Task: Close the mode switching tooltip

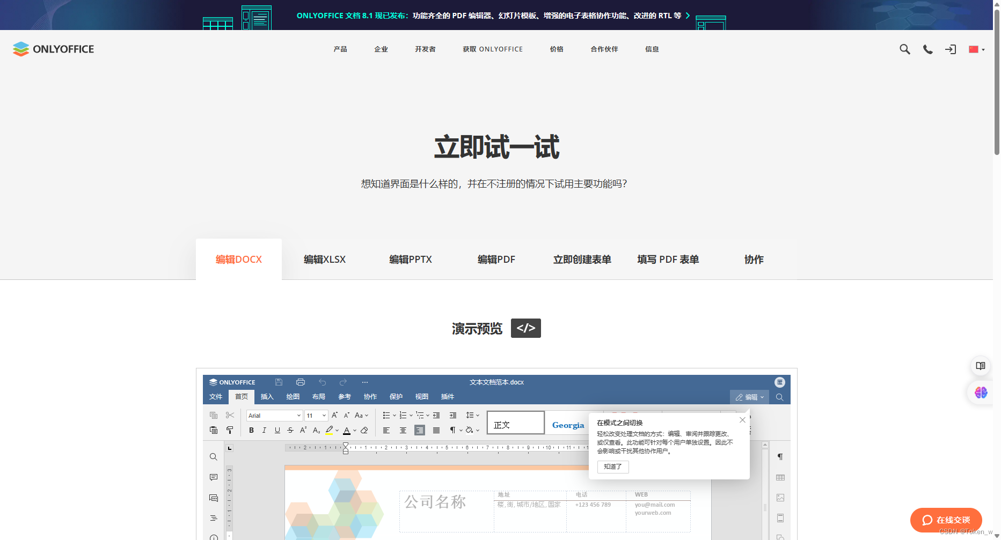Action: 742,420
